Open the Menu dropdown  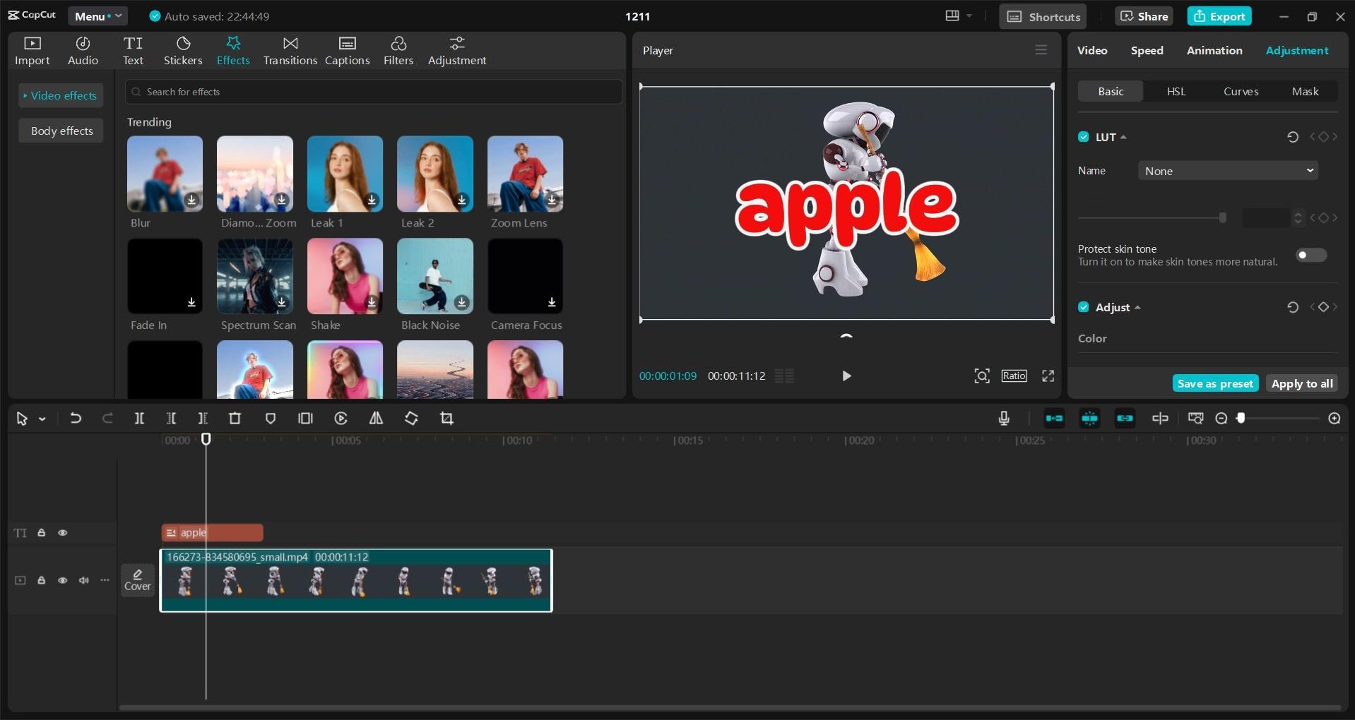pyautogui.click(x=98, y=16)
